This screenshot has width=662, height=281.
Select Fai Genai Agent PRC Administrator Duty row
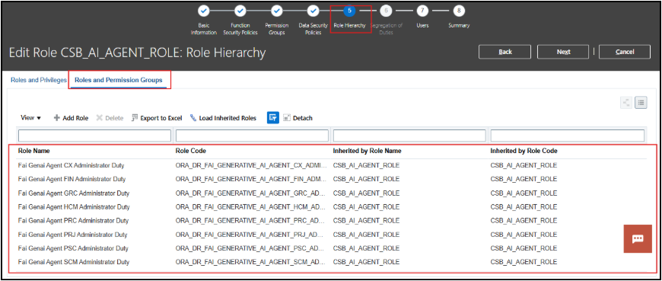(x=332, y=221)
